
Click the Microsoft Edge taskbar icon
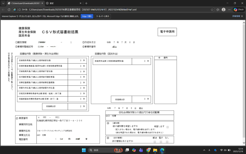point(162,150)
